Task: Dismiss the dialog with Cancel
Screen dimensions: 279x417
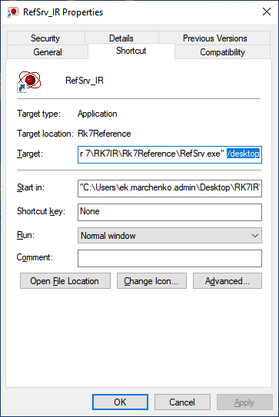Action: tap(182, 402)
